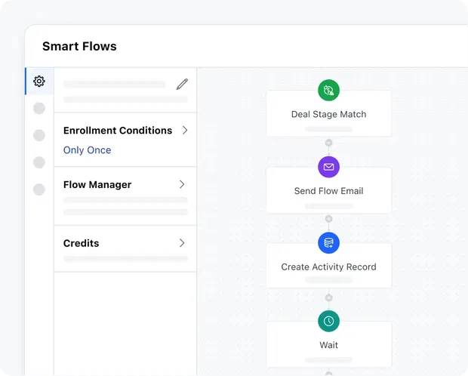Expand the Credits chevron

coord(182,243)
